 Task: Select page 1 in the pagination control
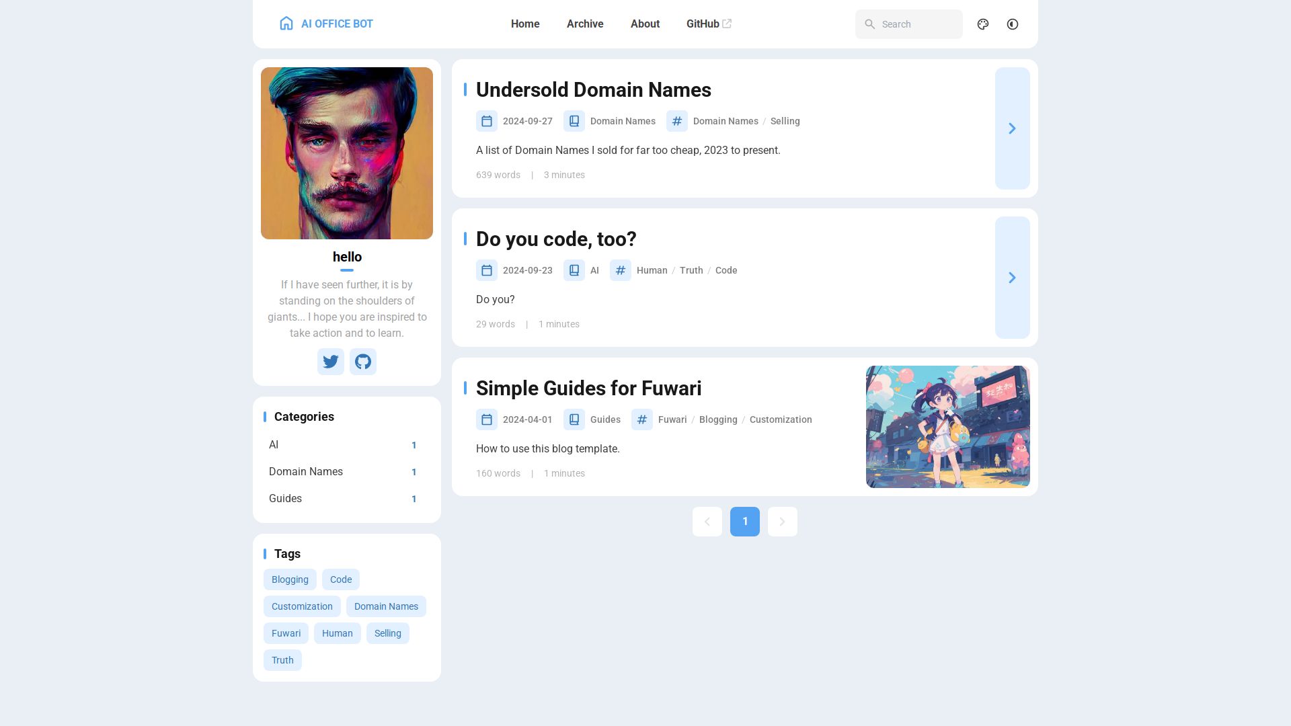pyautogui.click(x=744, y=522)
